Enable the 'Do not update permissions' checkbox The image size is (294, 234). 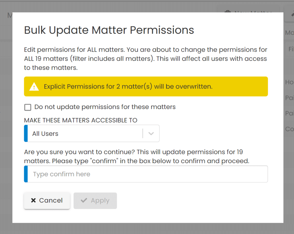pyautogui.click(x=28, y=107)
